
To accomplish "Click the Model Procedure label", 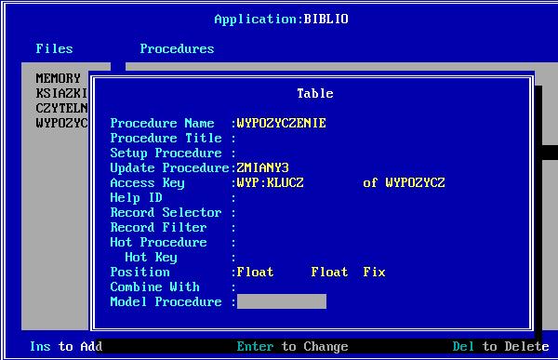I will point(166,302).
